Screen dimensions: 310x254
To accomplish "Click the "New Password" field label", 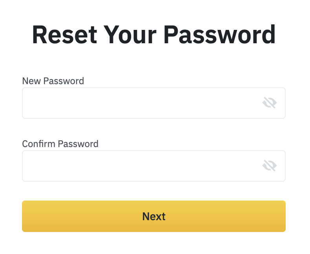I will coord(53,81).
